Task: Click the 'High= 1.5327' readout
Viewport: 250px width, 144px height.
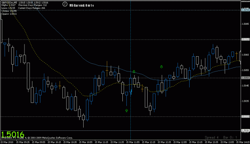Action: (x=9, y=5)
